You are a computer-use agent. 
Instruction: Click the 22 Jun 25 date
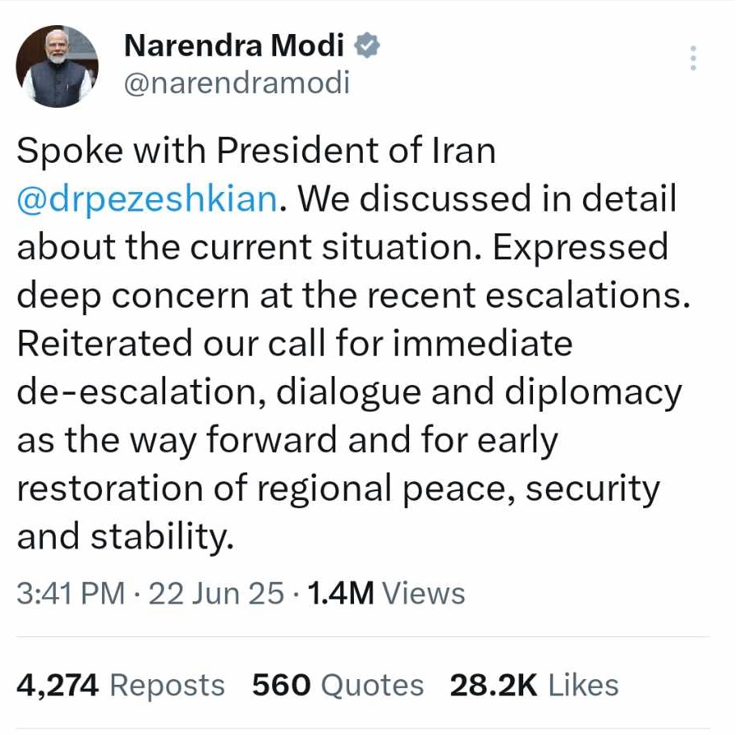[215, 594]
